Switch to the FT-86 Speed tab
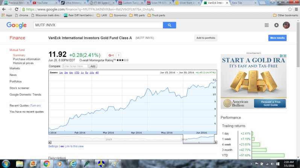The image size is (300, 168). click(x=101, y=3)
